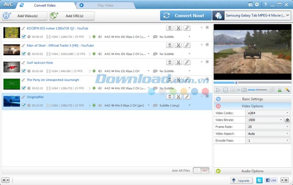Expand the Basic Settings section
This screenshot has width=293, height=185.
(252, 99)
